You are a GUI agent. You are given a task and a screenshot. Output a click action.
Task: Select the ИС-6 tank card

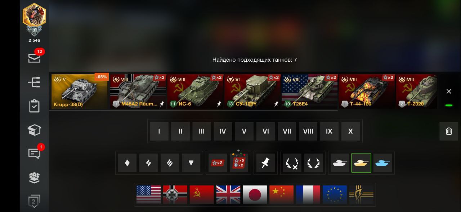195,91
